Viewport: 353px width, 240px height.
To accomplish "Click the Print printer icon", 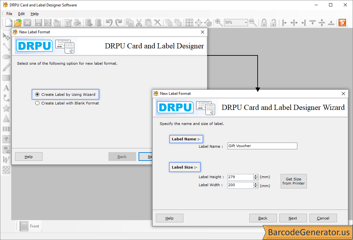I will pyautogui.click(x=77, y=22).
